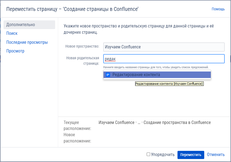Click the Упорядочить label text

(163, 155)
